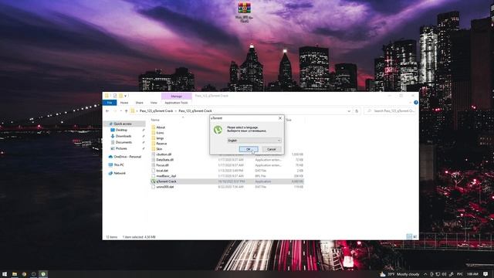Switch to the View ribbon tab
494x278 pixels.
(x=154, y=103)
